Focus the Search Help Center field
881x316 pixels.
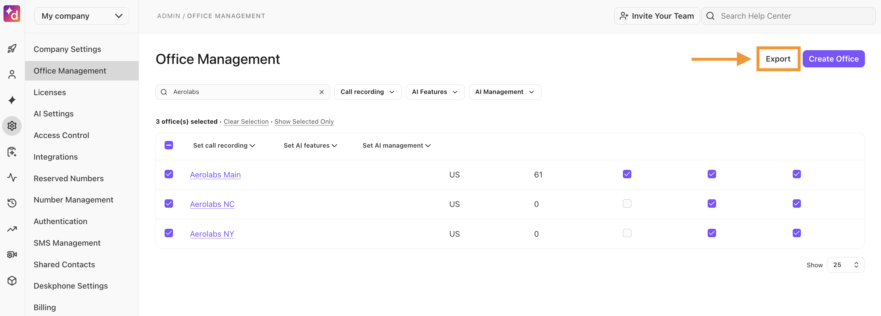click(788, 16)
